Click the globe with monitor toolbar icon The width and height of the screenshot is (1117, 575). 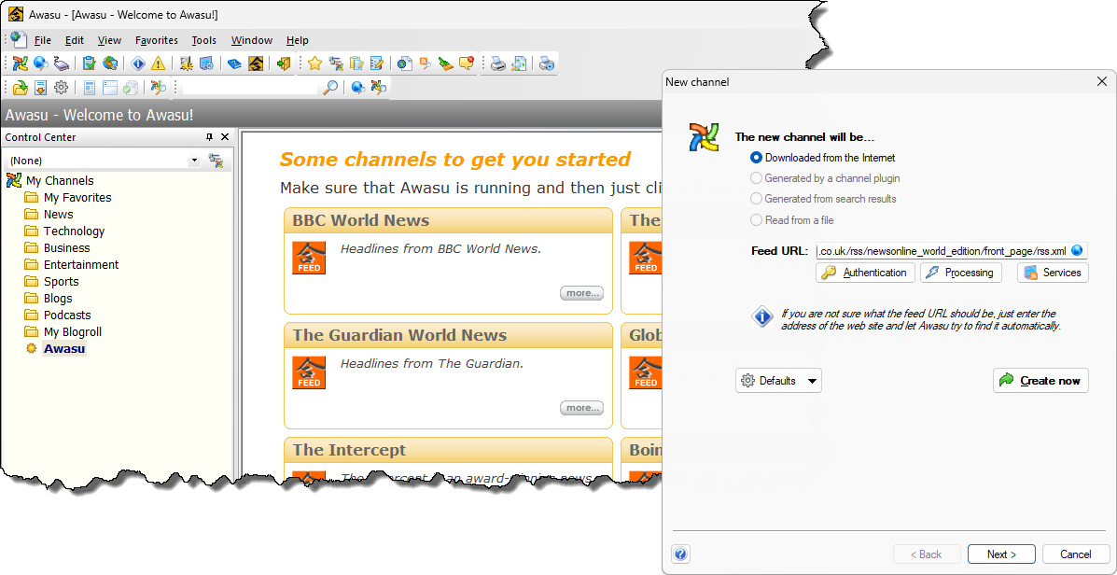(110, 63)
